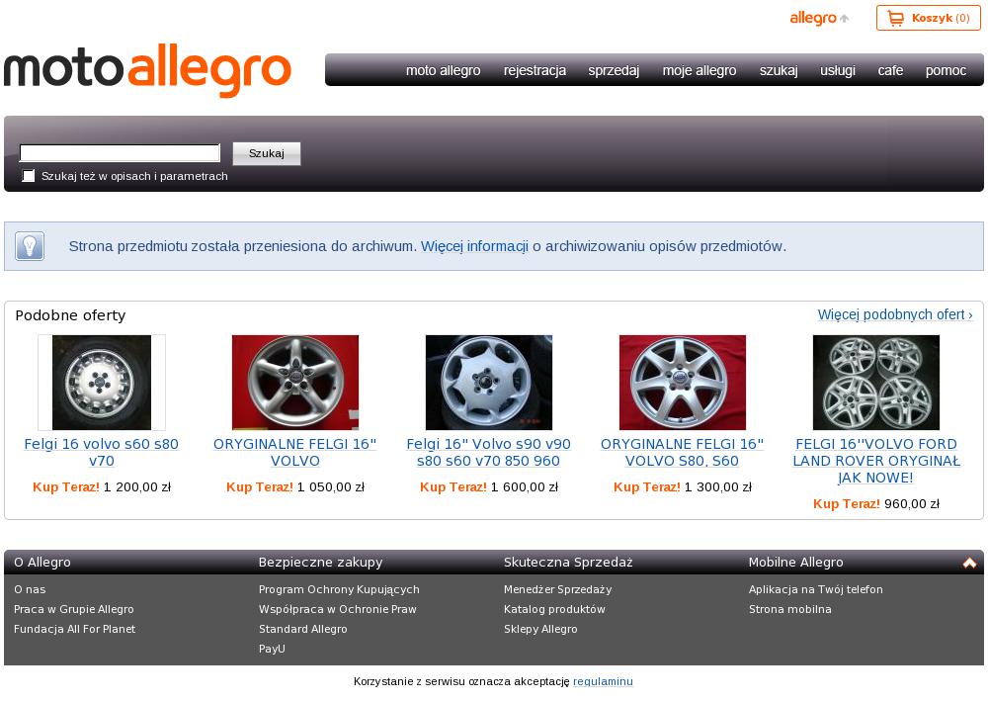Screen dimensions: 988x701
Task: Open the moto allegro menu item
Action: click(443, 70)
